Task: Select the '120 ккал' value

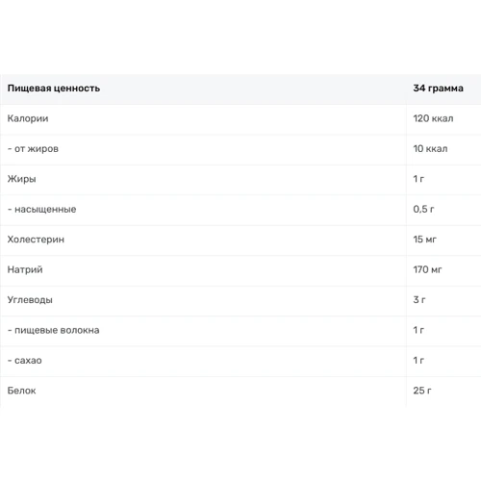Action: coord(433,118)
